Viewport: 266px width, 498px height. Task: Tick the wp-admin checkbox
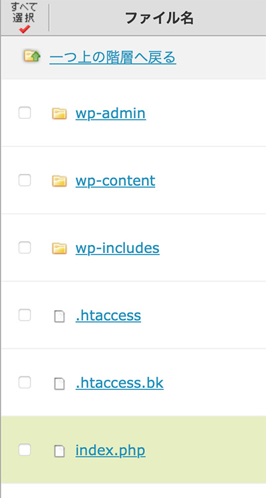click(25, 113)
